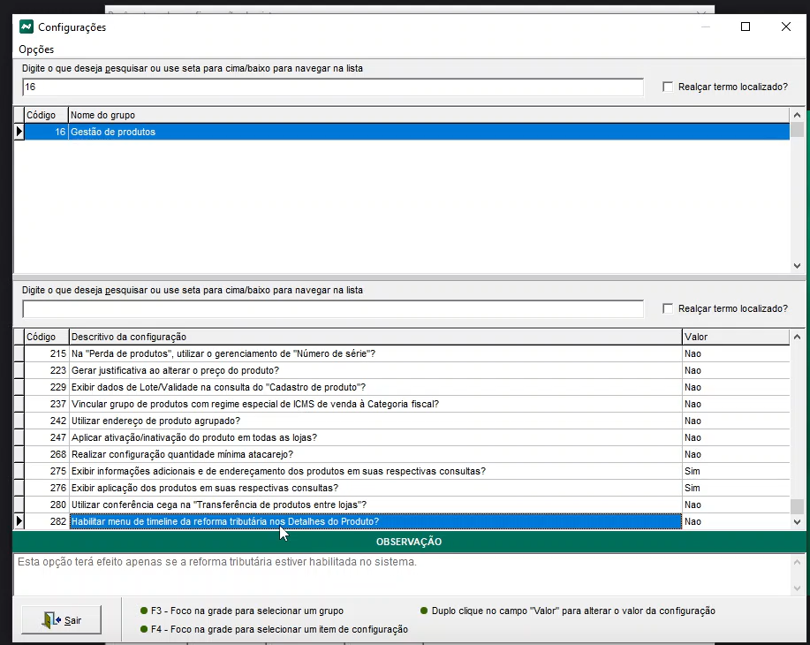Click the Configurações app icon in title bar
The width and height of the screenshot is (810, 645).
tap(26, 27)
